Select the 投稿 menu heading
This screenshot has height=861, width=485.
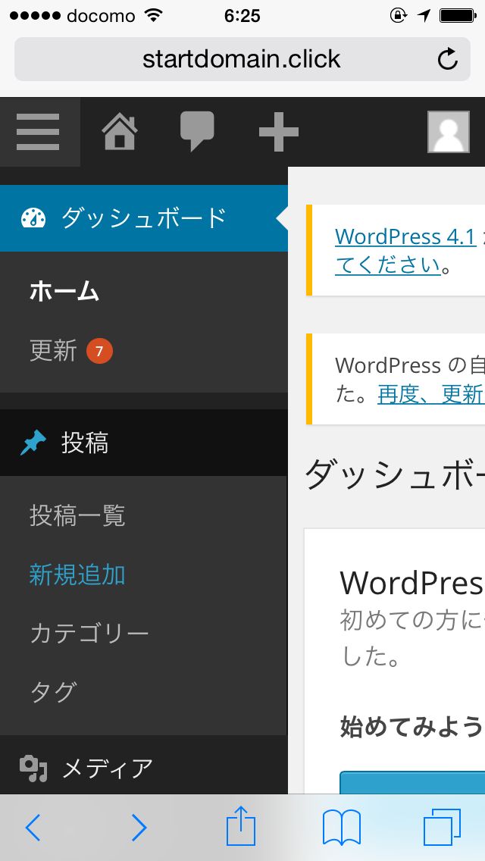point(144,443)
